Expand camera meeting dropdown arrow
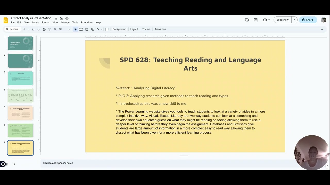Screen dimensions: 330x185 (269, 20)
